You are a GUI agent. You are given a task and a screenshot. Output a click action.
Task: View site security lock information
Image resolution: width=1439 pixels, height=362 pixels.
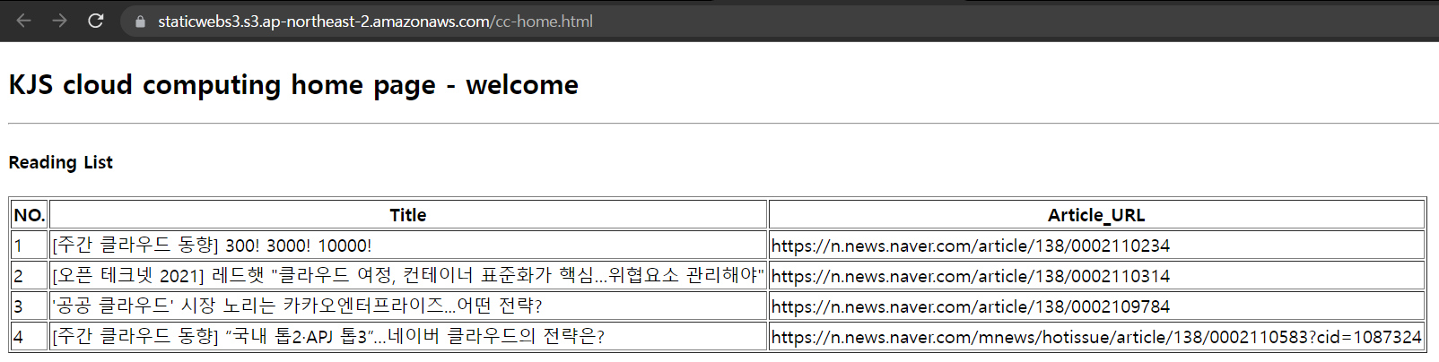click(x=140, y=22)
